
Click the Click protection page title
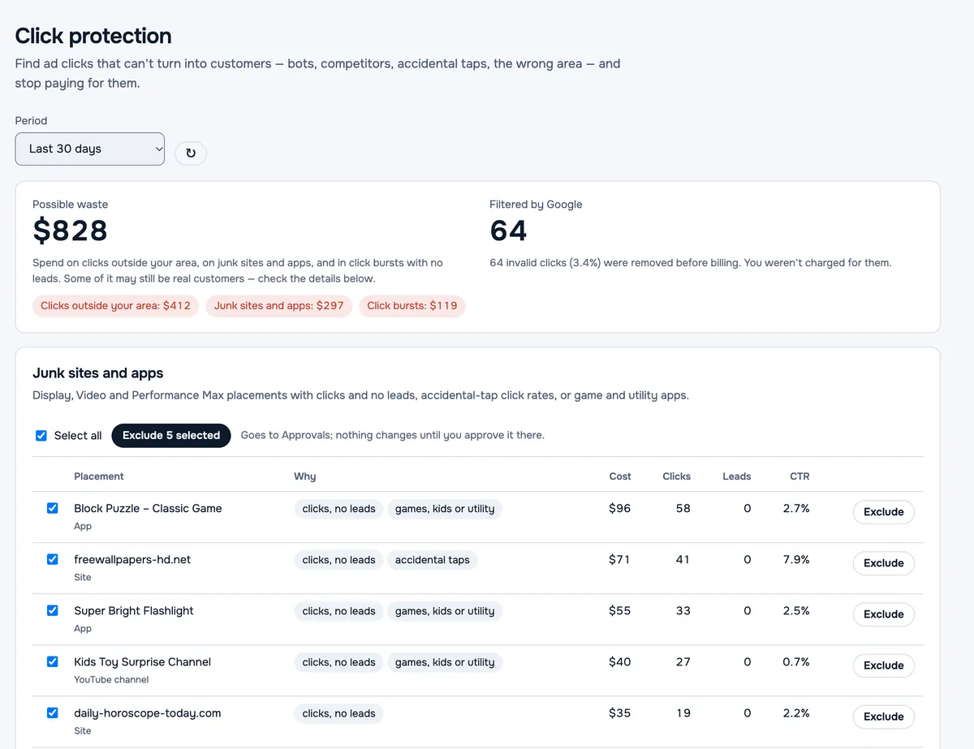[93, 36]
